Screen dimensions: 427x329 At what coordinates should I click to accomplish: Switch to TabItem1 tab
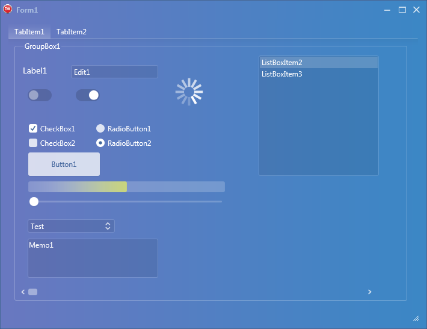pos(29,32)
